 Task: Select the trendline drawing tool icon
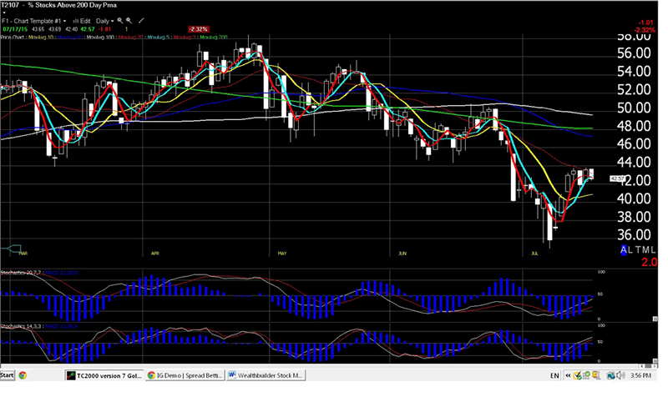tap(141, 20)
